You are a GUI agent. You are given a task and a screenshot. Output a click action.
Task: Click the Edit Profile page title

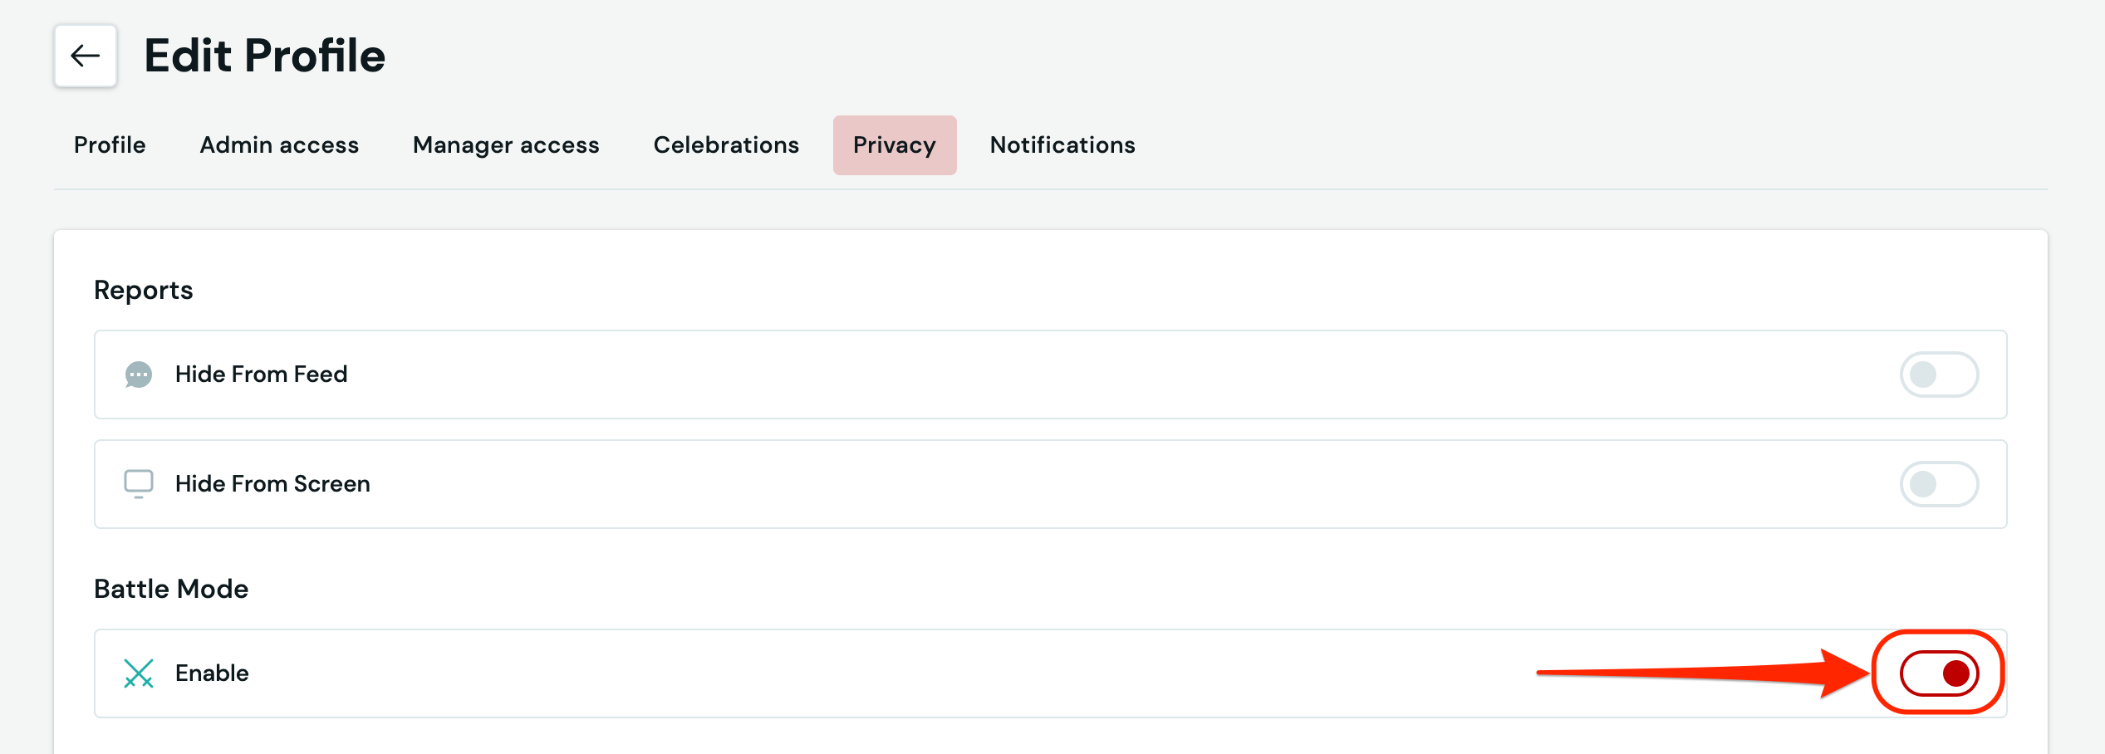264,56
